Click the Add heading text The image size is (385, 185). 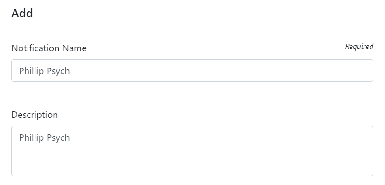22,13
